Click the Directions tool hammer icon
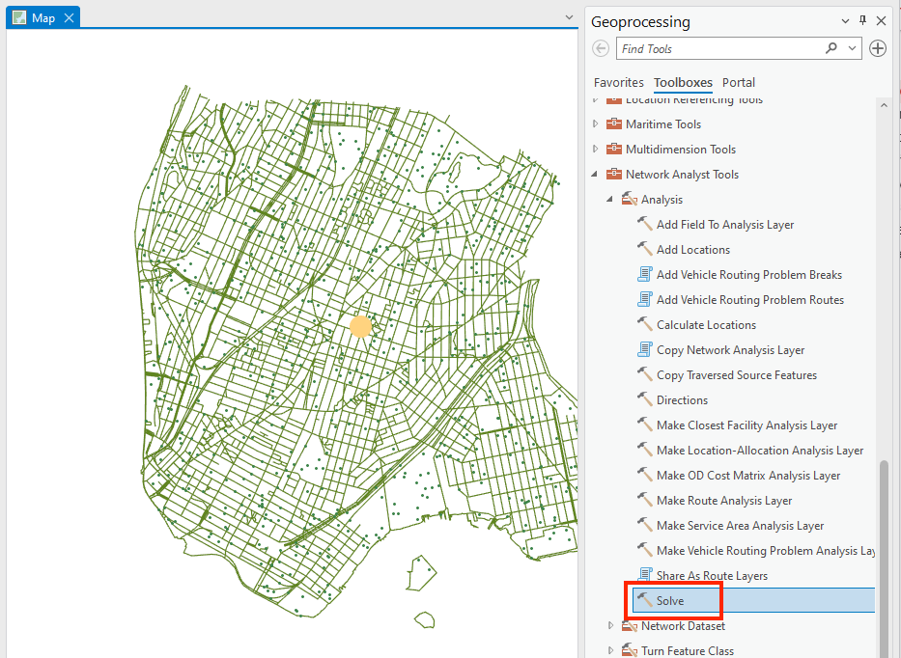 [x=645, y=399]
